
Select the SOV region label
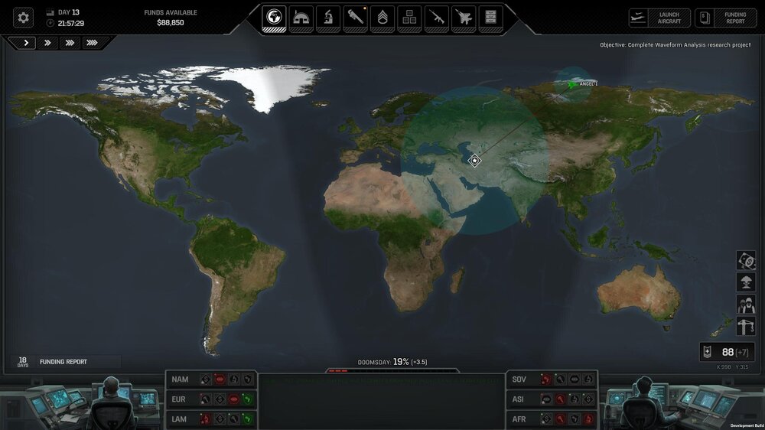(x=519, y=380)
